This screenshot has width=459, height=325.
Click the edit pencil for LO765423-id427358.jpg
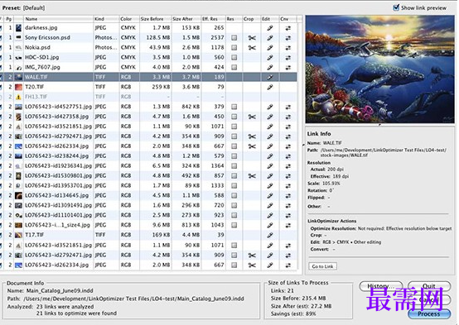coord(270,117)
